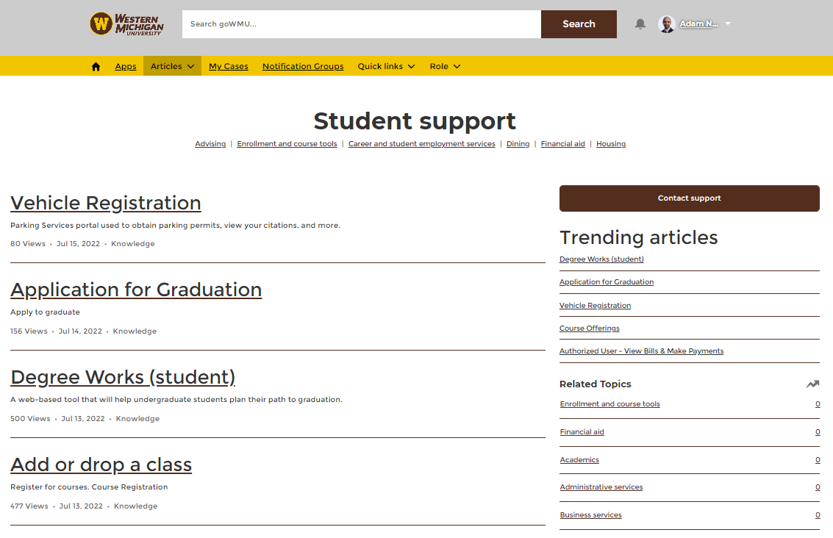Screen dimensions: 833x538
Task: Open the Quick links dropdown
Action: 385,66
